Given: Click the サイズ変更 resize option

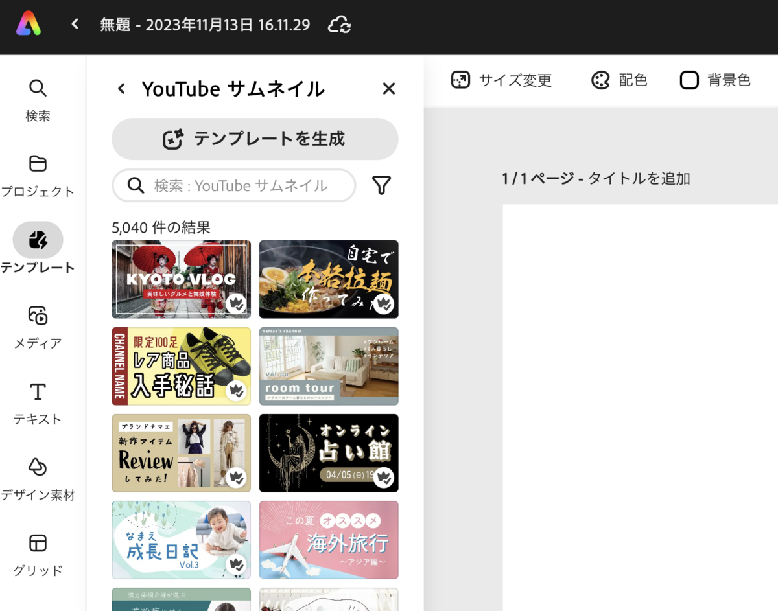Looking at the screenshot, I should coord(501,80).
